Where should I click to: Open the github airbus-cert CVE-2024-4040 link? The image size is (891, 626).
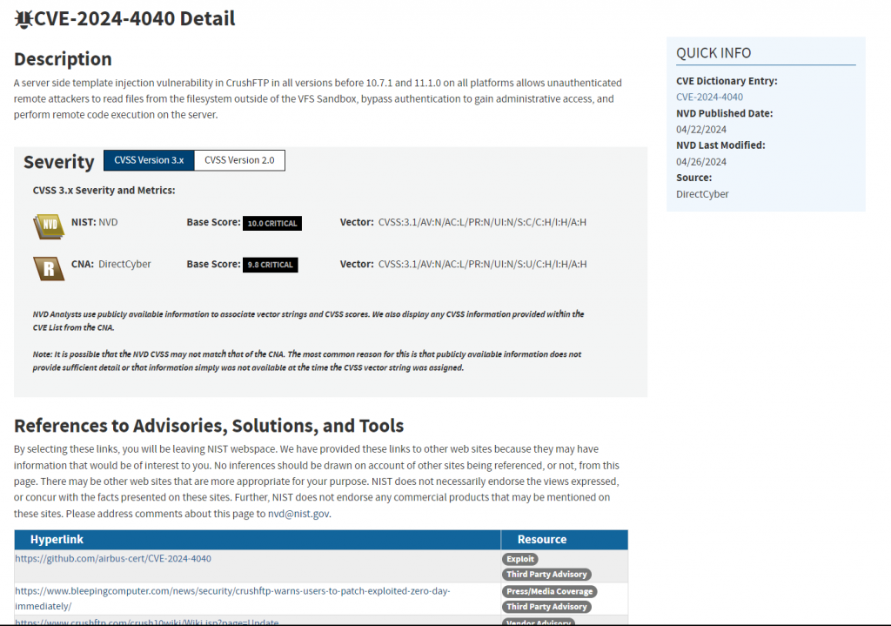(x=113, y=559)
